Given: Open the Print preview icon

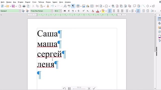Looking at the screenshot, I should (x=28, y=6).
